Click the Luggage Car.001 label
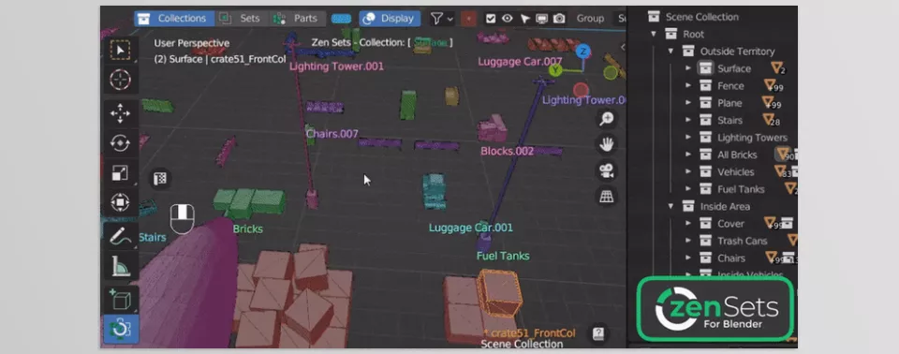899x354 pixels. [x=471, y=228]
